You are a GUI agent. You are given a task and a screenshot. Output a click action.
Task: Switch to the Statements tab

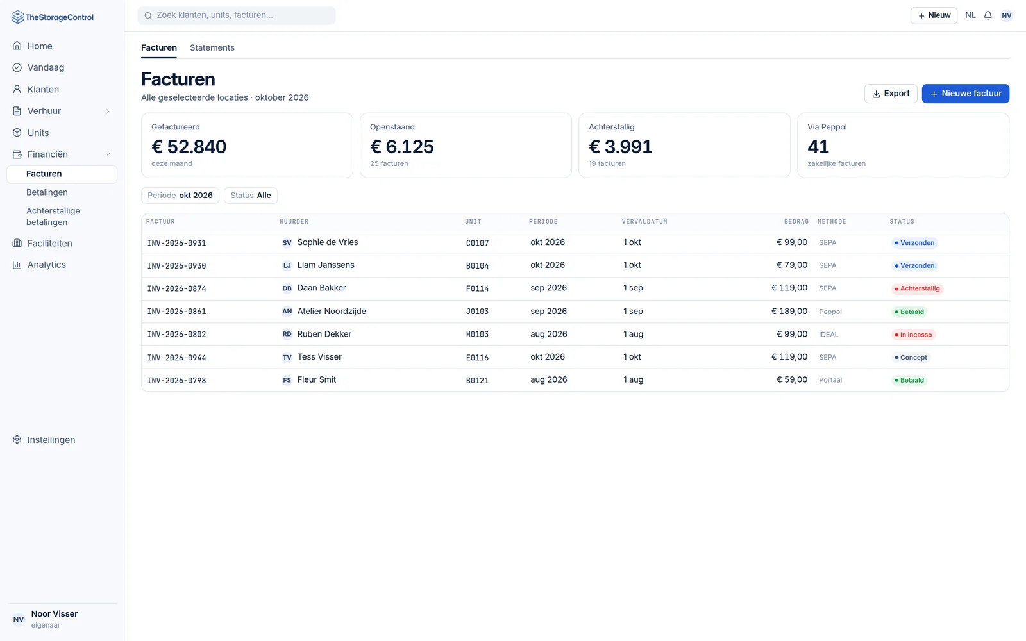[212, 48]
